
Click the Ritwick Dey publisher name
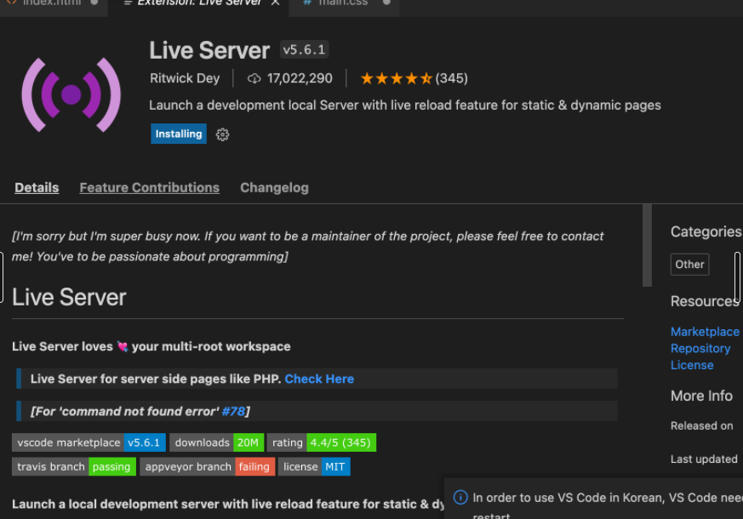click(185, 78)
